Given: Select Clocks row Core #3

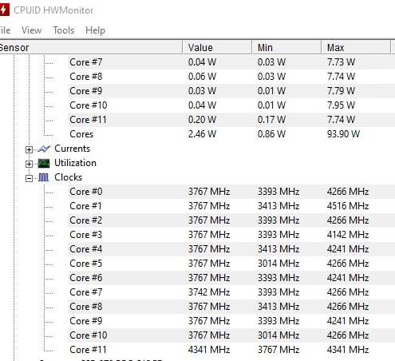Looking at the screenshot, I should click(x=231, y=235).
